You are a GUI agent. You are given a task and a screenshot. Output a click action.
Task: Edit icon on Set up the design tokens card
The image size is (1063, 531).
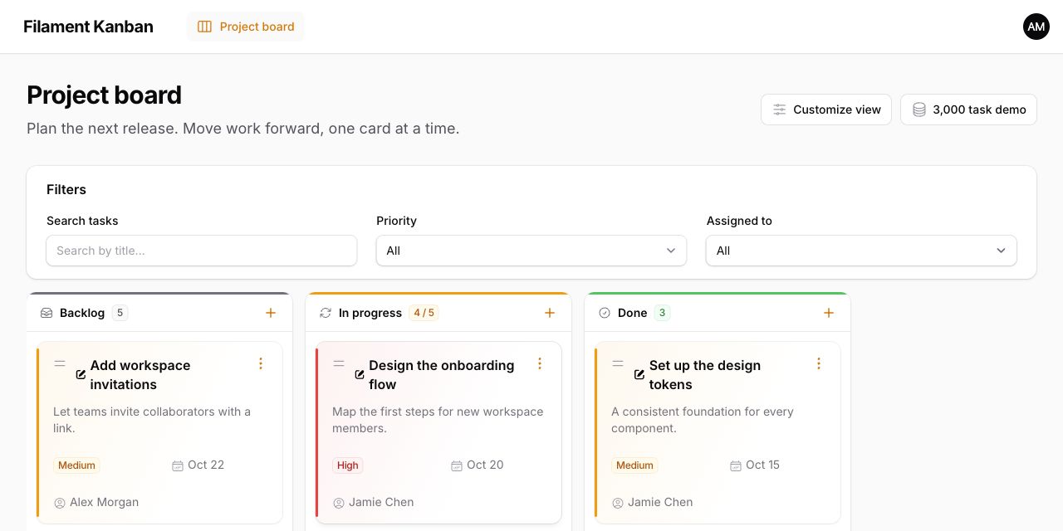(639, 374)
